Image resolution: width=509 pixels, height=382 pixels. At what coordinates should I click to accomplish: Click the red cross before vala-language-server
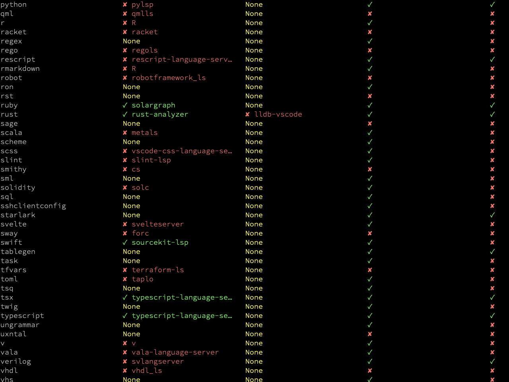[x=125, y=352]
